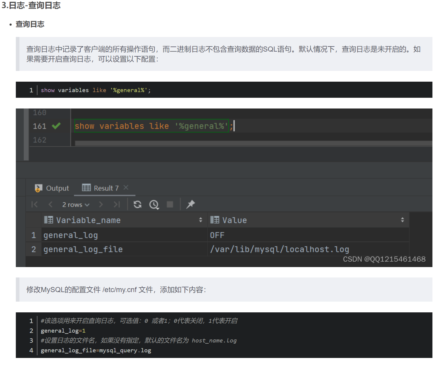
Task: Select result row number 1
Action: pyautogui.click(x=34, y=235)
